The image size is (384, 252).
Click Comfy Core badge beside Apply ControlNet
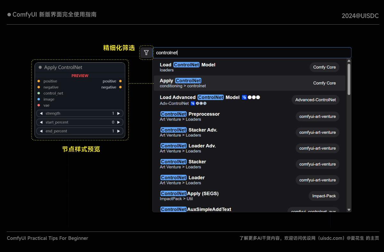click(x=324, y=83)
